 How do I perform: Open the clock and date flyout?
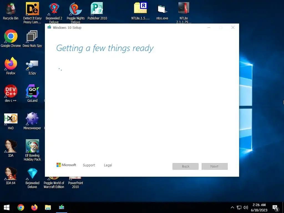(x=259, y=207)
